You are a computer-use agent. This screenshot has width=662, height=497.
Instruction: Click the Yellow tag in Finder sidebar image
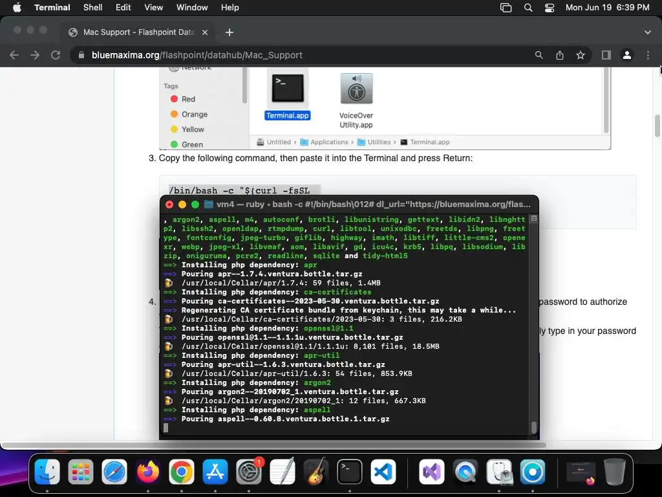tap(187, 129)
